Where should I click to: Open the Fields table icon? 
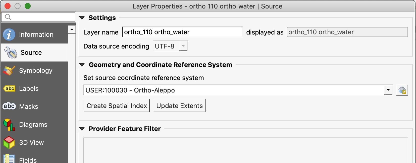pos(9,159)
